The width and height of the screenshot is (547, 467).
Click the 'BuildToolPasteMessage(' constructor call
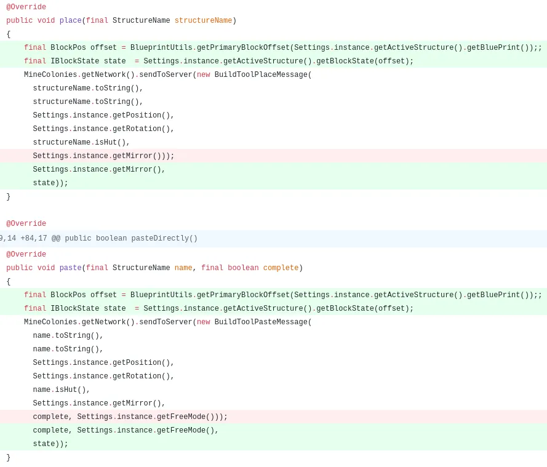tap(263, 322)
